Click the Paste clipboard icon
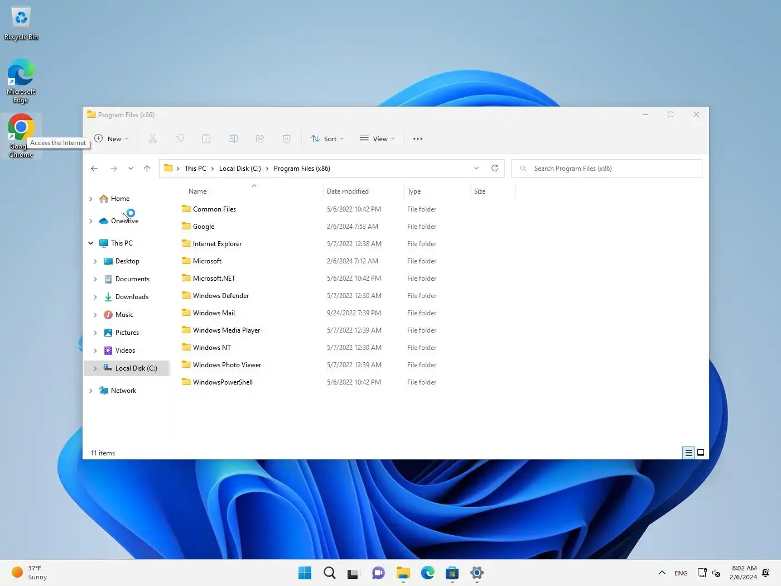The height and width of the screenshot is (586, 781). 206,138
